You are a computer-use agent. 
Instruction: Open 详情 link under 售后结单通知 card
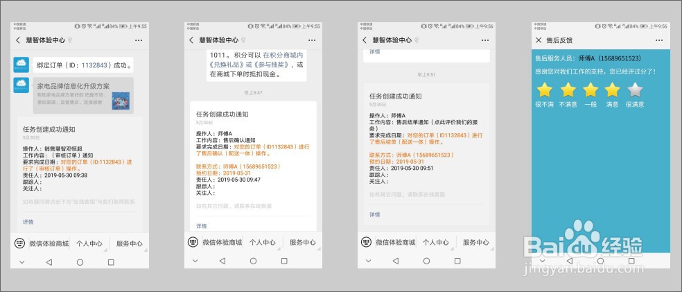[375, 214]
